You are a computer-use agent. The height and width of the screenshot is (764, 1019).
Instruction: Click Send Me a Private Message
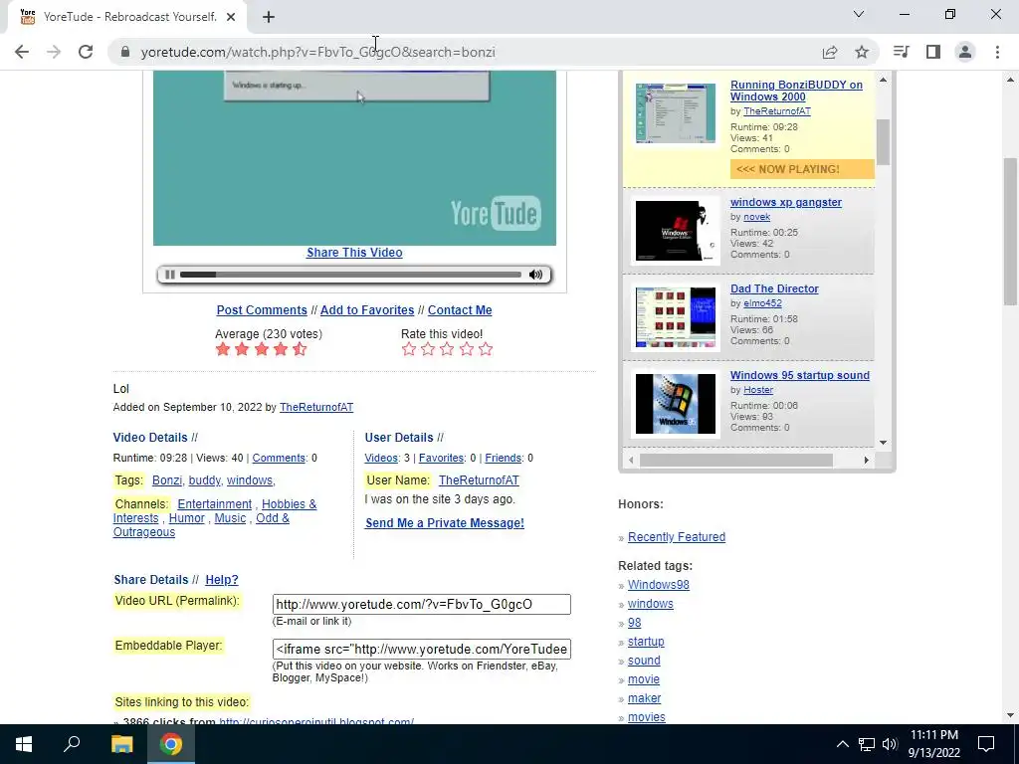coord(445,523)
